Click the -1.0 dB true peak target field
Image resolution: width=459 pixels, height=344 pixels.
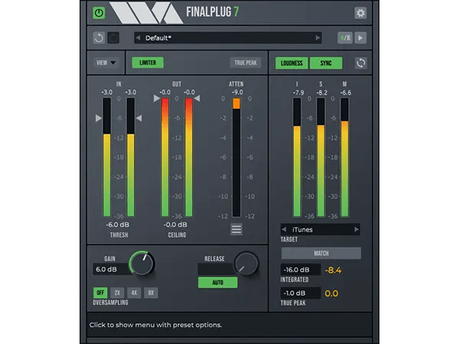click(301, 293)
